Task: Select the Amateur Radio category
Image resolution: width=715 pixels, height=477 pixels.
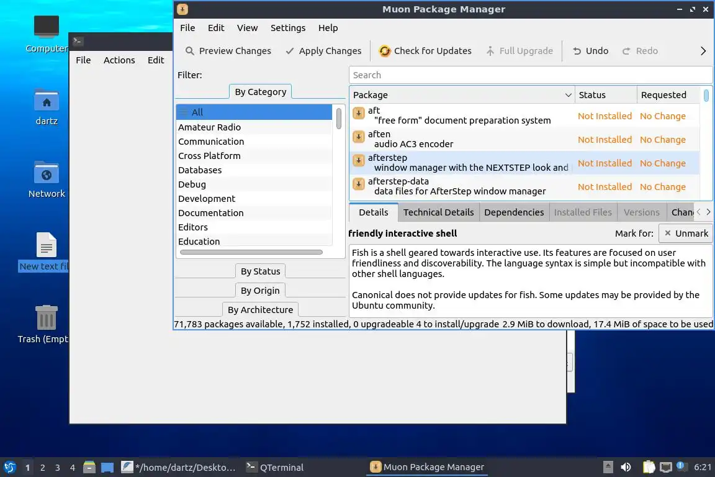Action: [x=254, y=127]
